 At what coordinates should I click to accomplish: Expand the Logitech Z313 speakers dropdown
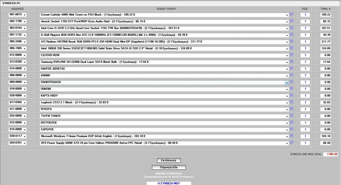coord(287,102)
